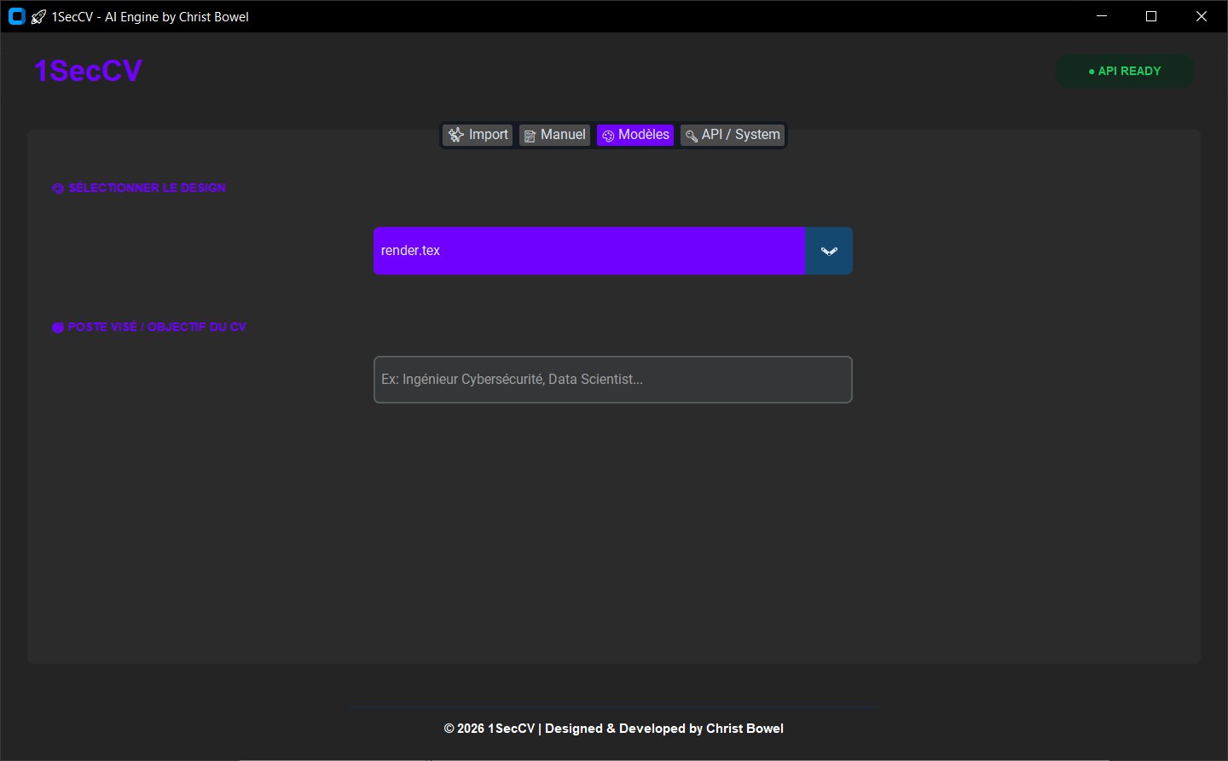Image resolution: width=1228 pixels, height=761 pixels.
Task: Click the blue app icon in title bar
Action: pyautogui.click(x=16, y=16)
